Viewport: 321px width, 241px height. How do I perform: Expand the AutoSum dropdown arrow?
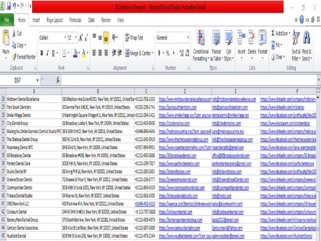point(290,33)
